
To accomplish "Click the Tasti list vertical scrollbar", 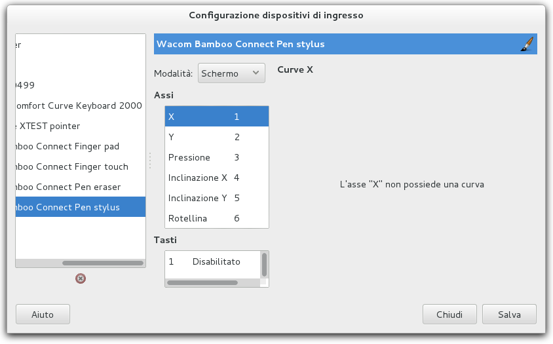I will click(x=264, y=265).
